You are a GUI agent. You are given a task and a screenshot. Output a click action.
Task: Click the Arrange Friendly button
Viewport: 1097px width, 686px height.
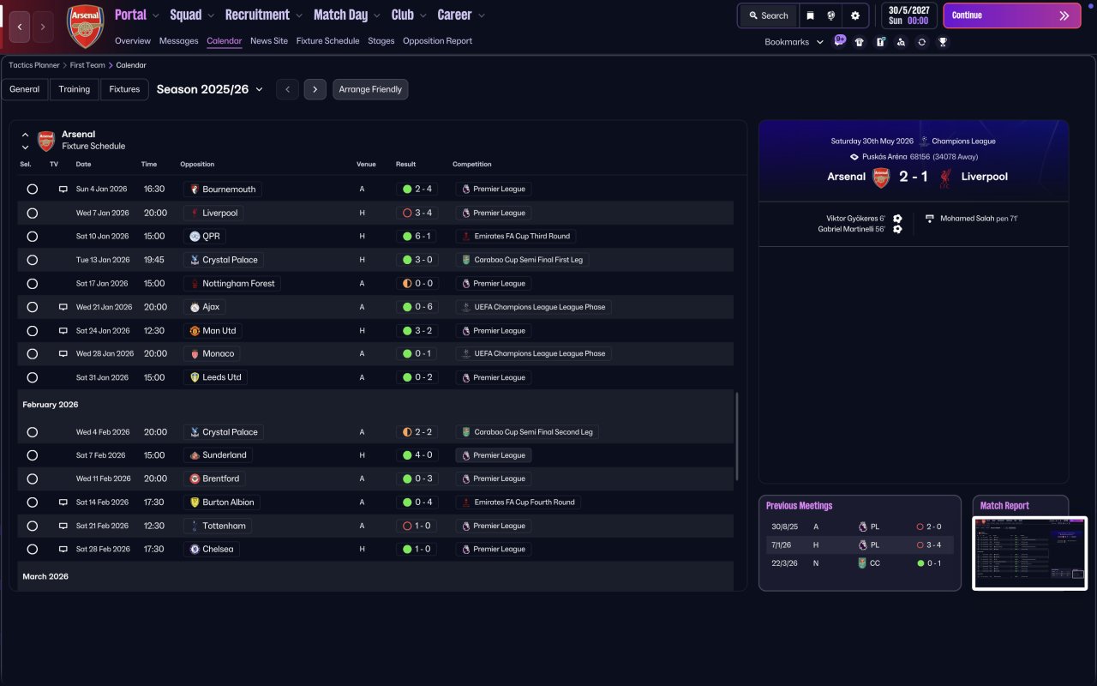coord(370,89)
